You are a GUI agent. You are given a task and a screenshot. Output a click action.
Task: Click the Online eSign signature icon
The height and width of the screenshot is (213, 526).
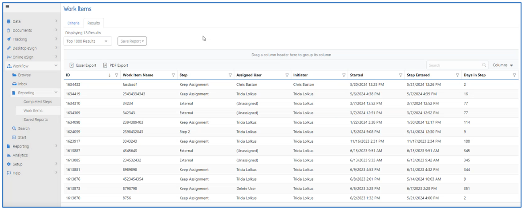pyautogui.click(x=9, y=57)
